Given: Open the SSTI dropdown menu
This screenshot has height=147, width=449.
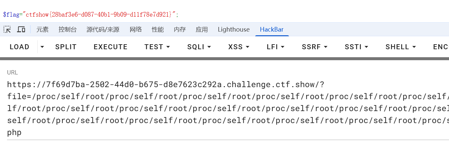Looking at the screenshot, I should 357,47.
